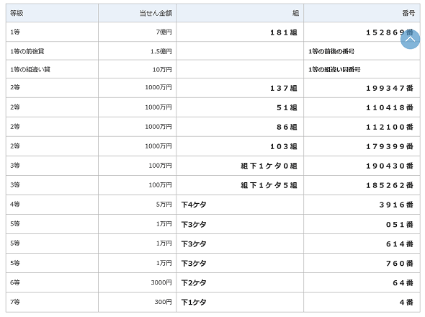Image resolution: width=425 pixels, height=317 pixels.
Task: Select winning number 185262番
Action: point(390,185)
